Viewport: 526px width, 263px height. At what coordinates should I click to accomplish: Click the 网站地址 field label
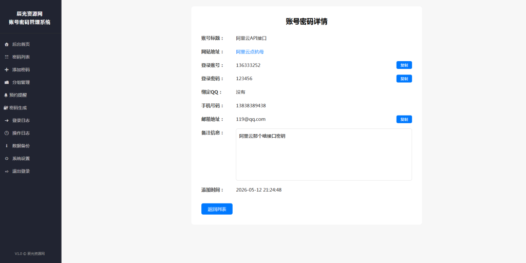(212, 52)
